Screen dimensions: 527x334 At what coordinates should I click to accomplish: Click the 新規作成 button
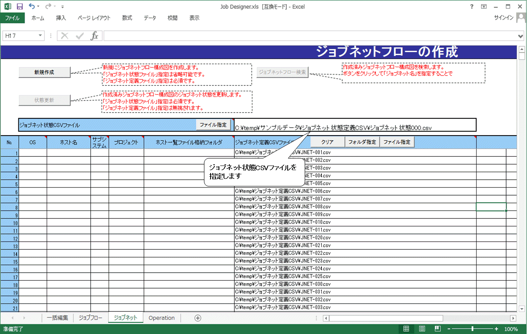pyautogui.click(x=44, y=72)
